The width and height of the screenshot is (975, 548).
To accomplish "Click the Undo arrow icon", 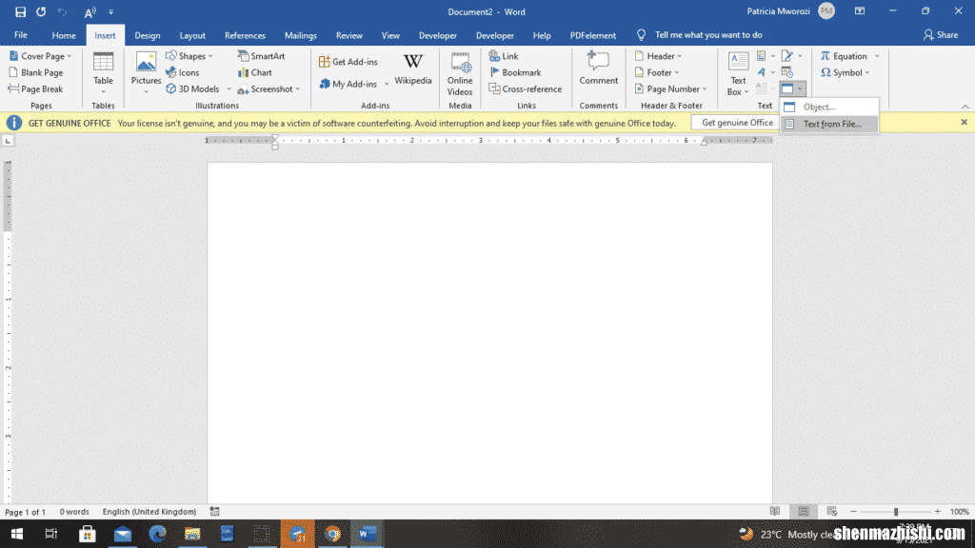I will point(62,11).
